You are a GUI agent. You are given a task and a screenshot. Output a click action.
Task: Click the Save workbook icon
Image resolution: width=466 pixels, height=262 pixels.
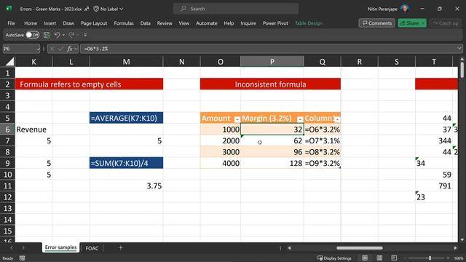click(47, 35)
